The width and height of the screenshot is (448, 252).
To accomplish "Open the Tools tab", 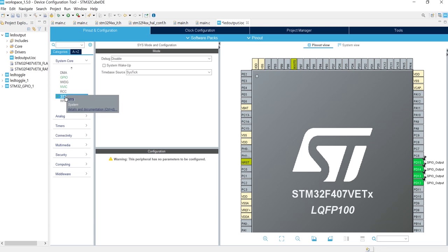I will (x=398, y=30).
